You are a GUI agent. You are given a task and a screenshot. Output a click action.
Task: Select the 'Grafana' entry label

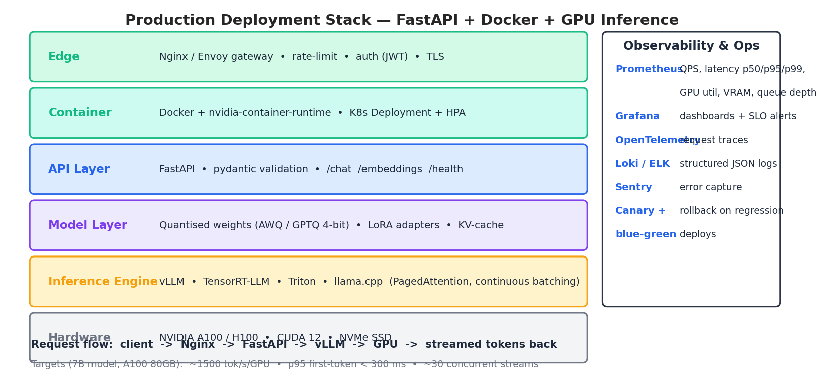(637, 116)
